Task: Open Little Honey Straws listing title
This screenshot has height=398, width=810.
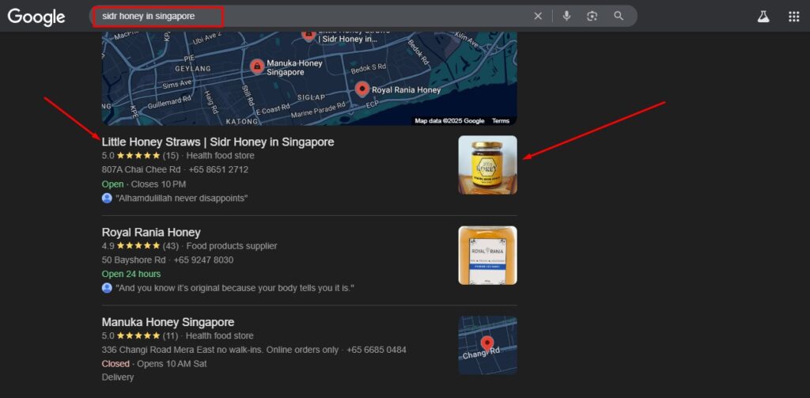Action: click(218, 142)
